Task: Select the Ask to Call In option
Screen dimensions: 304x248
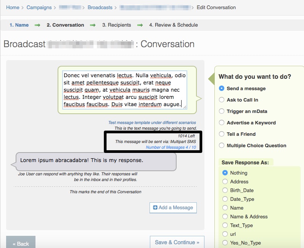Action: (222, 100)
